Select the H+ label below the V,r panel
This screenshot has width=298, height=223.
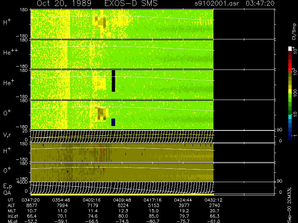7,151
